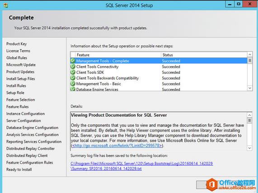The height and width of the screenshot is (193, 258).
Task: Click the Microsoft Update step
Action: (x=21, y=65)
